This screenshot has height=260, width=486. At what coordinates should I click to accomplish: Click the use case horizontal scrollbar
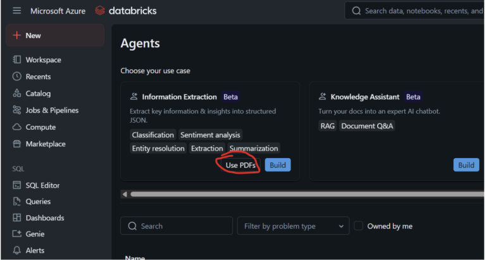tap(304, 194)
